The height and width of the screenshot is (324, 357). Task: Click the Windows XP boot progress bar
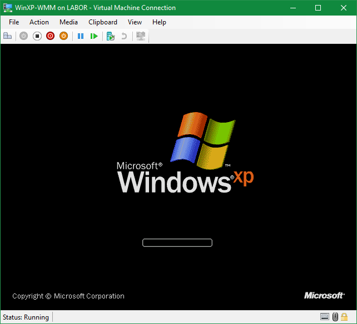coord(177,242)
